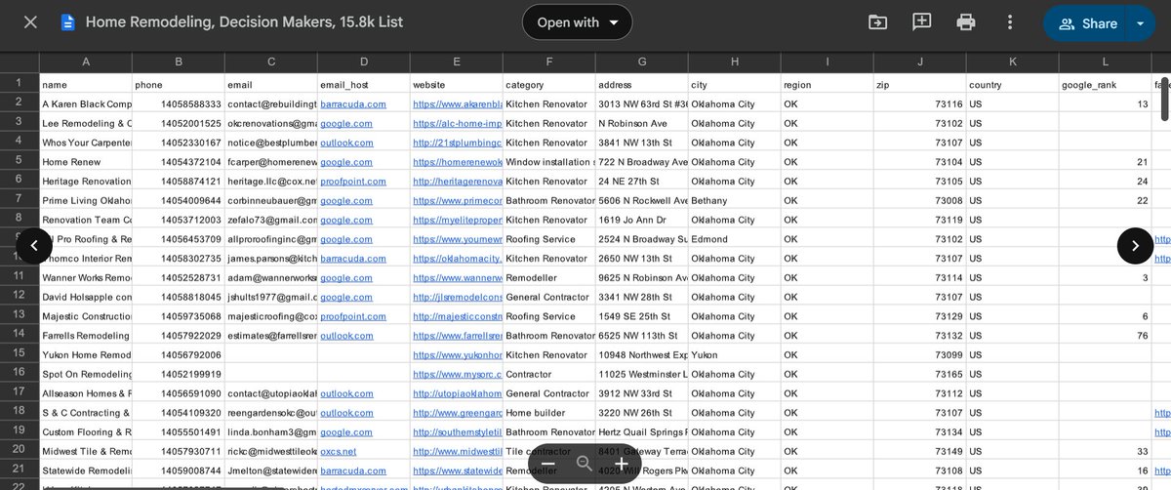The image size is (1171, 490).
Task: Click the magnifier reset zoom icon
Action: [x=585, y=463]
